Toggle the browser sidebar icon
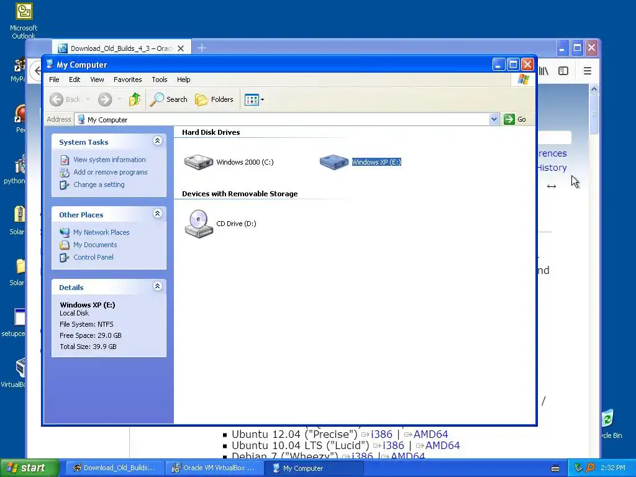 click(563, 71)
